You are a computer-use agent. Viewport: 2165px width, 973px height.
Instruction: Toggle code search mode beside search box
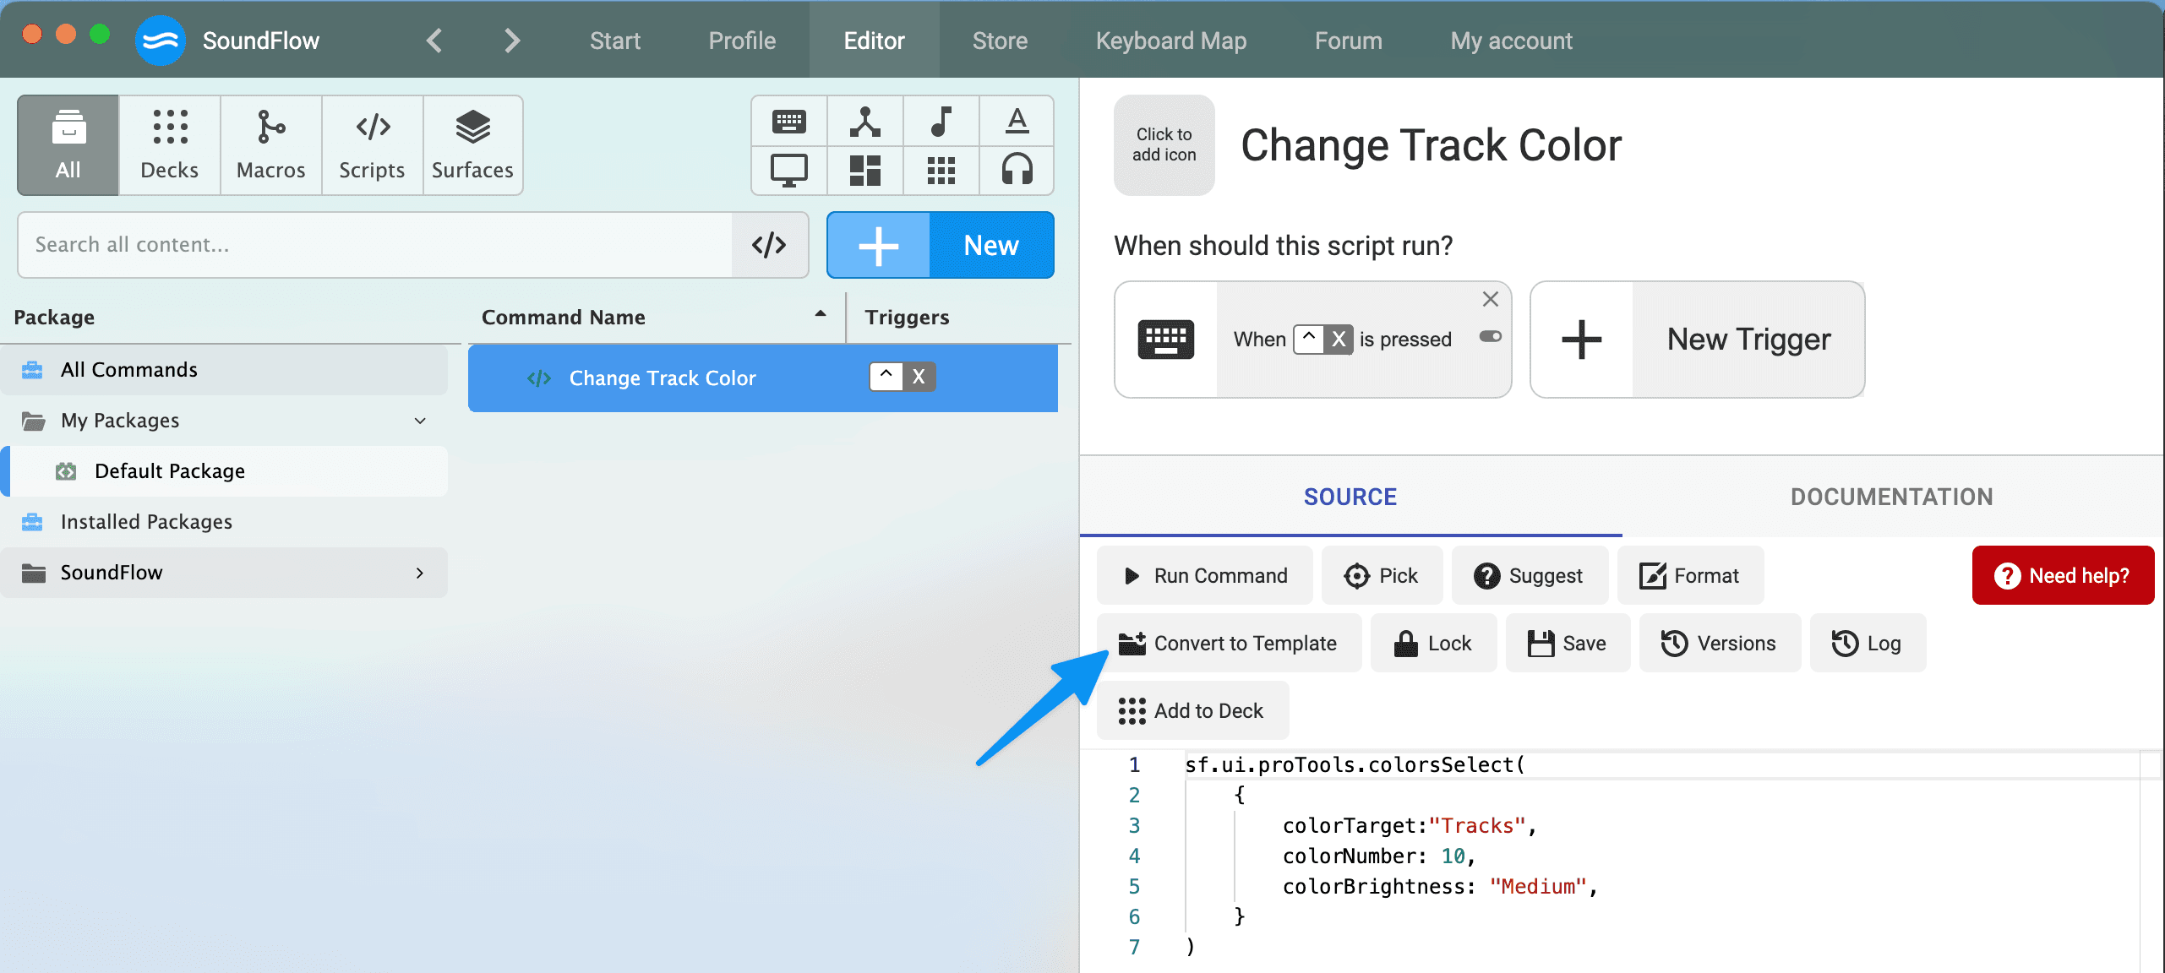click(x=769, y=245)
